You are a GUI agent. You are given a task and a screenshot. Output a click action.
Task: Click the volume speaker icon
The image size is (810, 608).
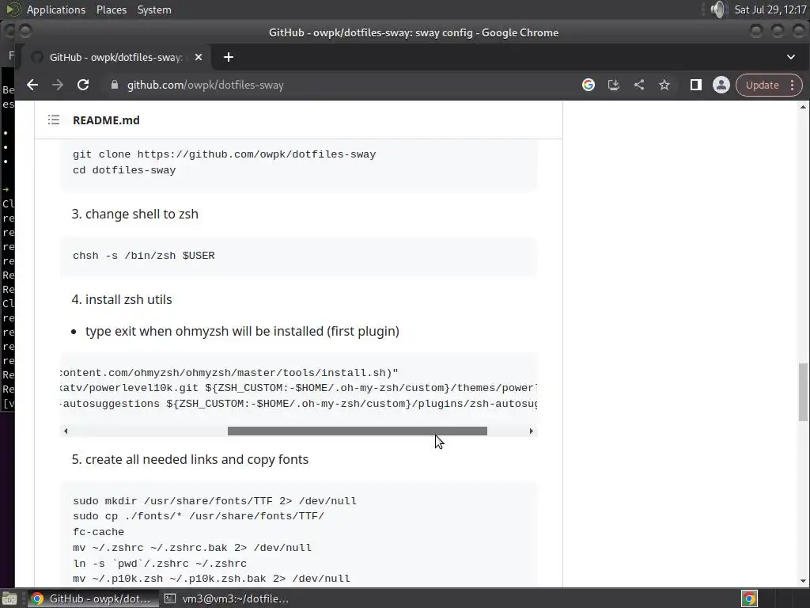click(717, 9)
